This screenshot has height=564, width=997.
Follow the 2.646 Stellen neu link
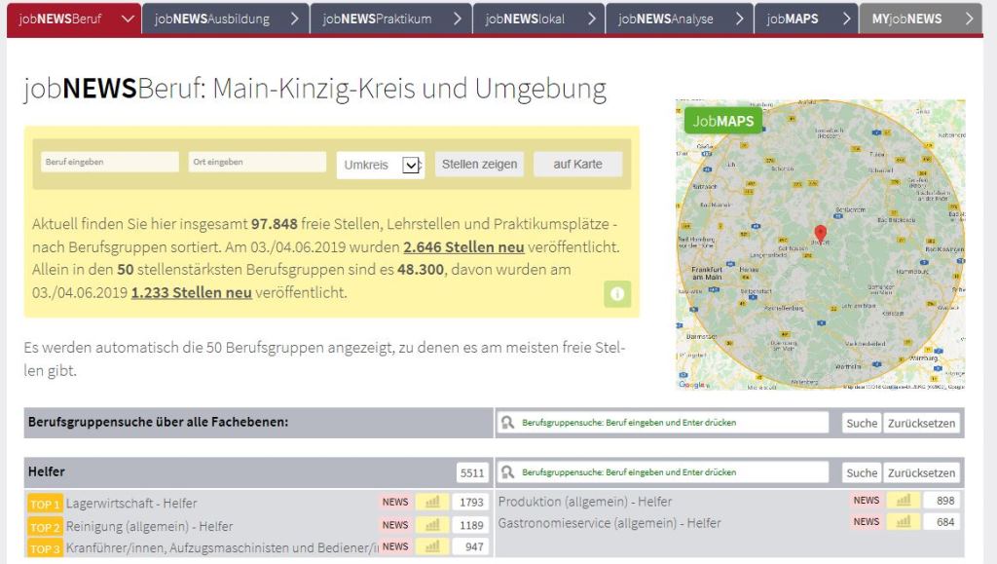(x=463, y=247)
